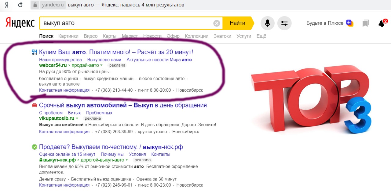This screenshot has width=391, height=193.
Task: Open the Контакты sitelink
Action: click(x=161, y=154)
